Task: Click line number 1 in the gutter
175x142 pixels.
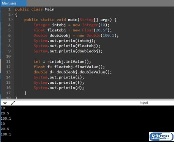Action: click(9, 9)
